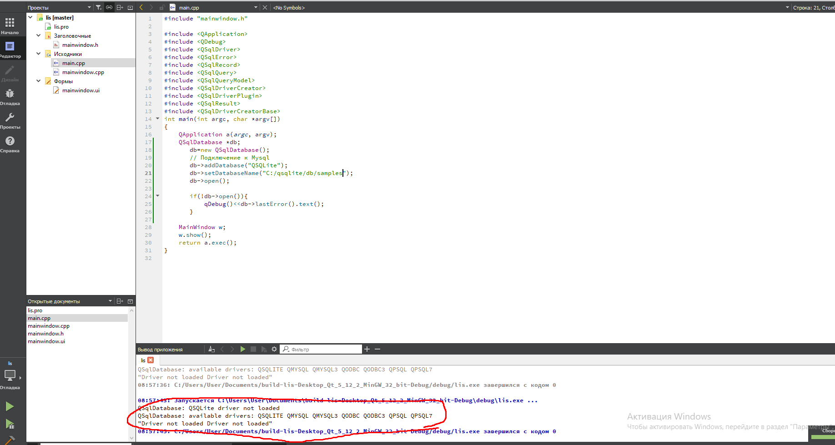Split the Projects side panel
This screenshot has width=835, height=445.
(120, 7)
